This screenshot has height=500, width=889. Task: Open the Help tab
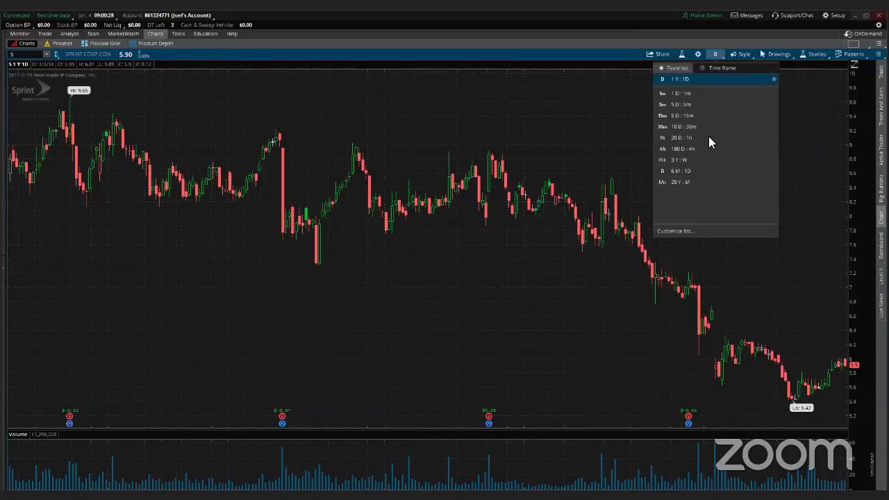point(232,34)
